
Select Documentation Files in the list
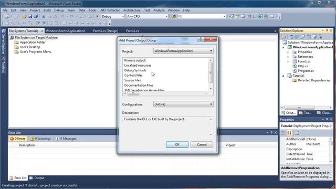point(139,85)
